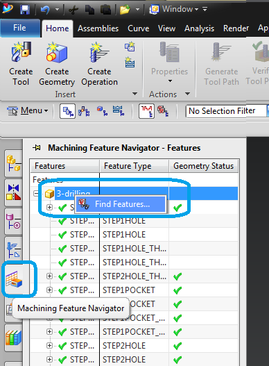Switch to the Curve tab
The height and width of the screenshot is (366, 269).
pyautogui.click(x=138, y=28)
